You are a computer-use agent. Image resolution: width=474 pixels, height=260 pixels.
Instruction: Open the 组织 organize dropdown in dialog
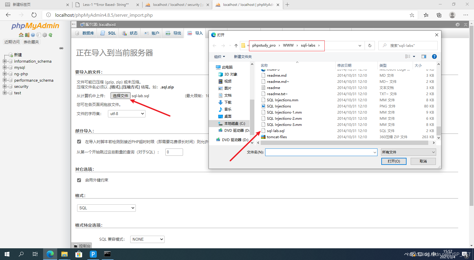(219, 57)
